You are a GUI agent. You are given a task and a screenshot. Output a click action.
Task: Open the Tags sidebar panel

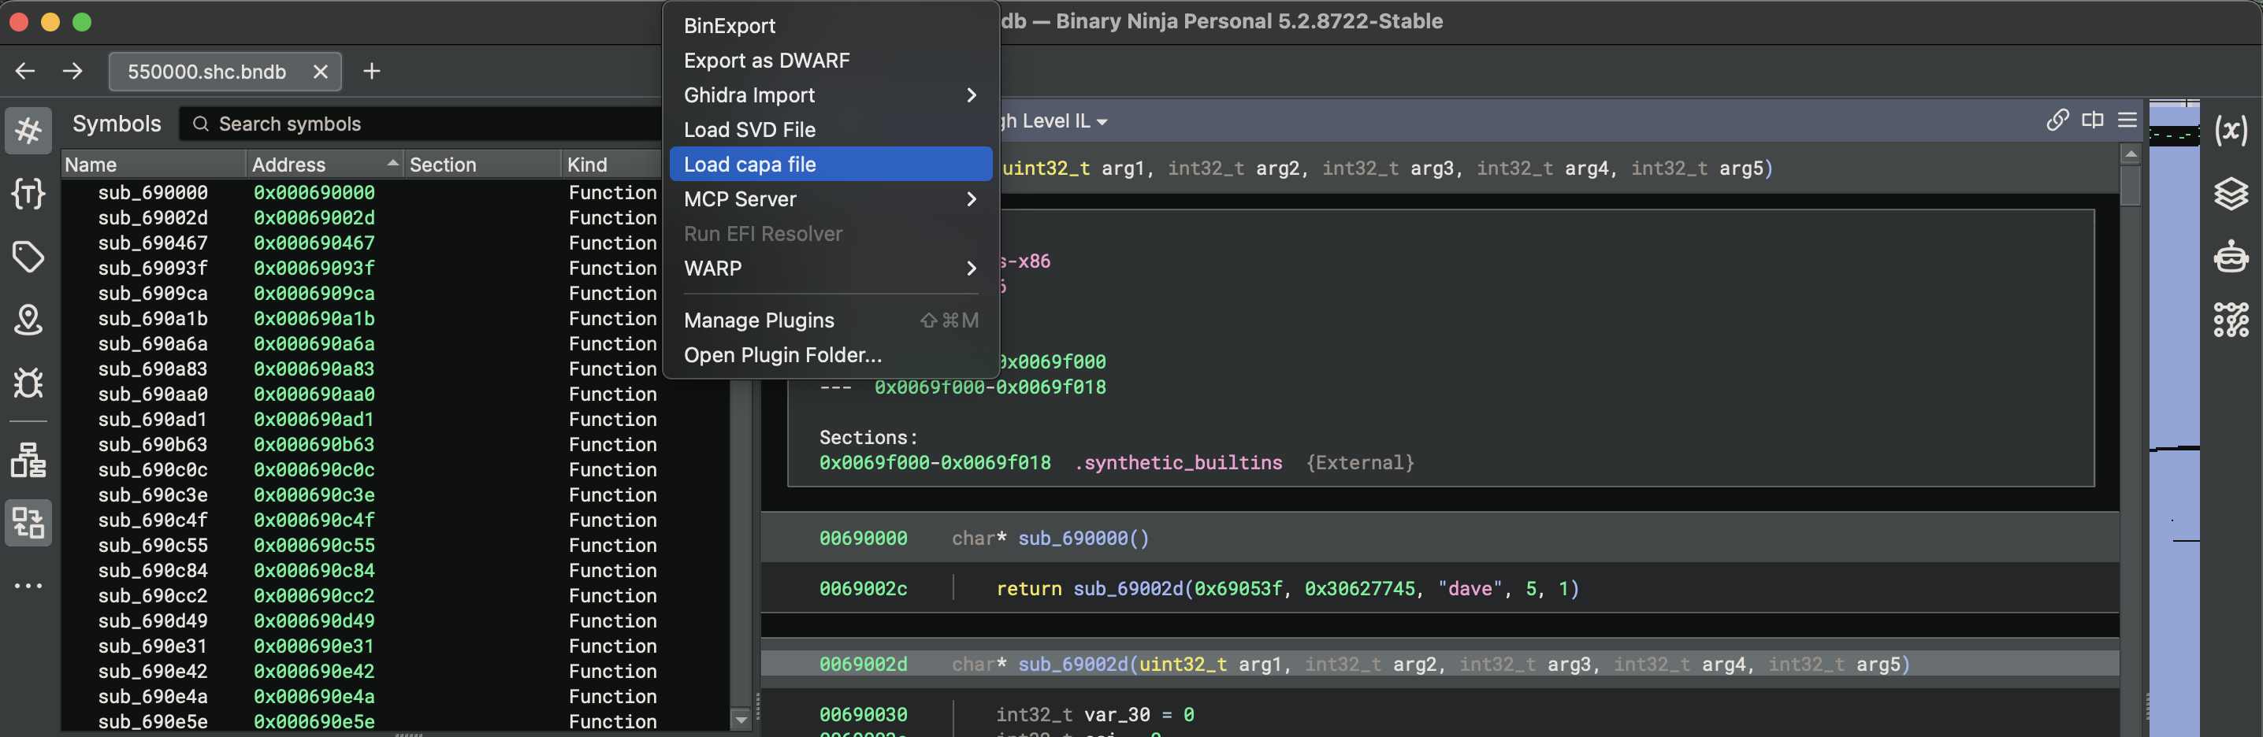[28, 257]
